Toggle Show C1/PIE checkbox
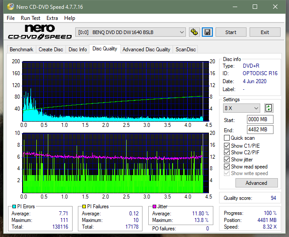The height and width of the screenshot is (237, 289). coord(227,145)
